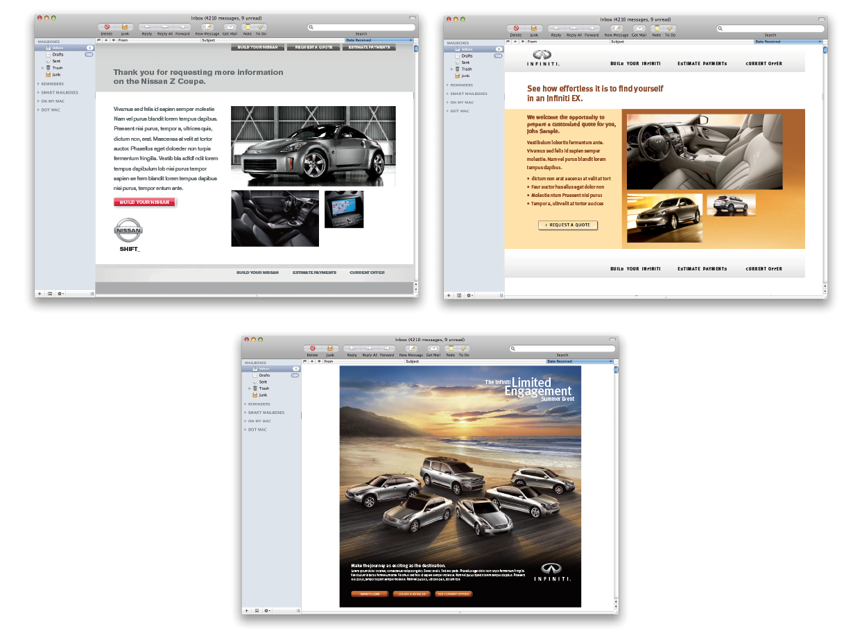Click Forward in the Nissan email window toolbar

[182, 27]
